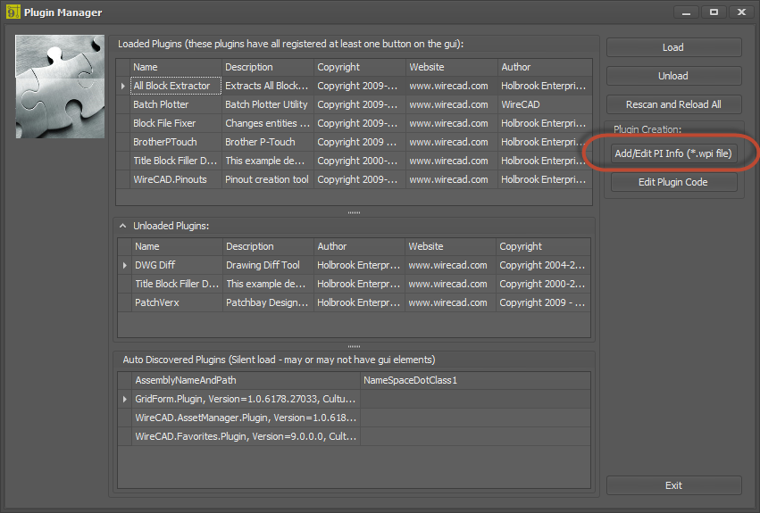Image resolution: width=760 pixels, height=513 pixels.
Task: Click the Unload button
Action: [x=673, y=76]
